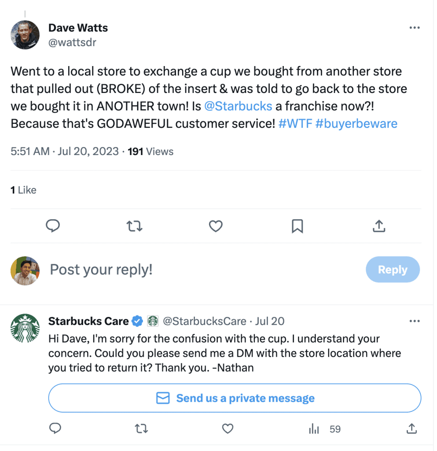This screenshot has width=437, height=451.
Task: Reply to Dave Watts' tweet via comment icon
Action: point(53,226)
